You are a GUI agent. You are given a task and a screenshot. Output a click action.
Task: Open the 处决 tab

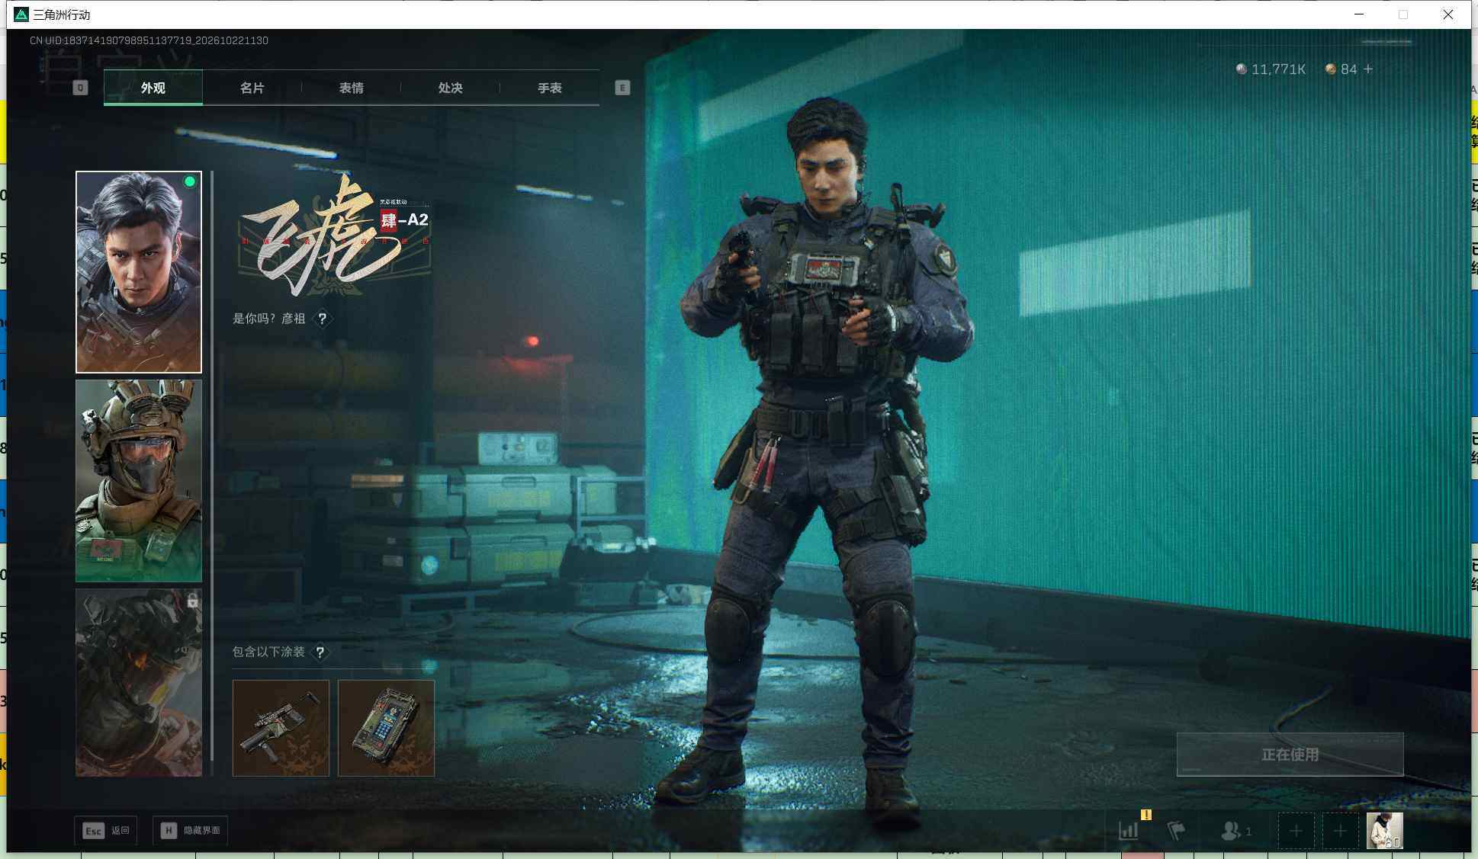coord(450,88)
